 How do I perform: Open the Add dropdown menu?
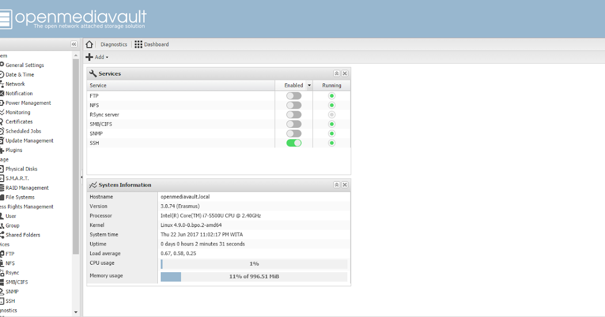[97, 57]
